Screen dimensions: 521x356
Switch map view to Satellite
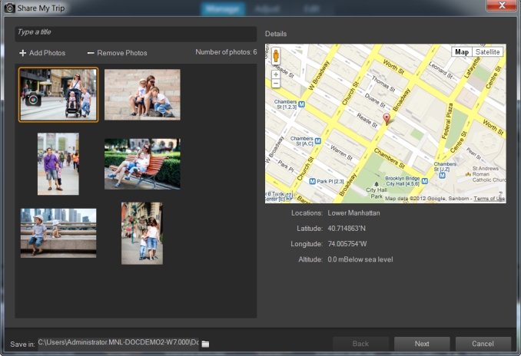pyautogui.click(x=487, y=52)
